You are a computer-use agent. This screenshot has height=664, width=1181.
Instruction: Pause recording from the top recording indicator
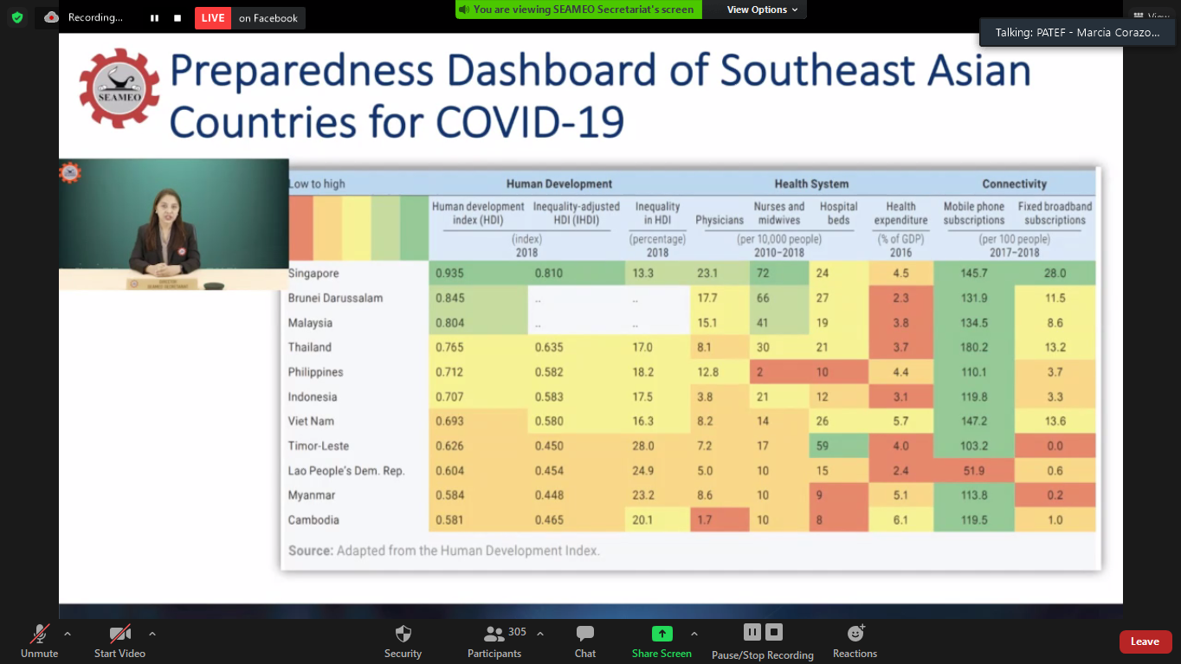point(154,18)
